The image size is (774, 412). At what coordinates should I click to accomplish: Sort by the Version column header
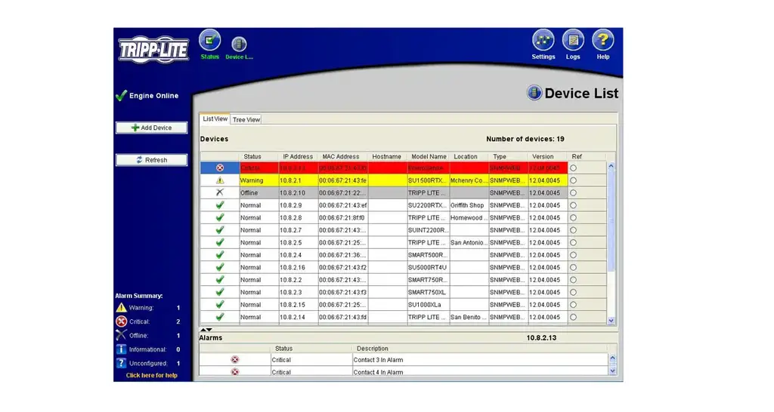tap(543, 156)
